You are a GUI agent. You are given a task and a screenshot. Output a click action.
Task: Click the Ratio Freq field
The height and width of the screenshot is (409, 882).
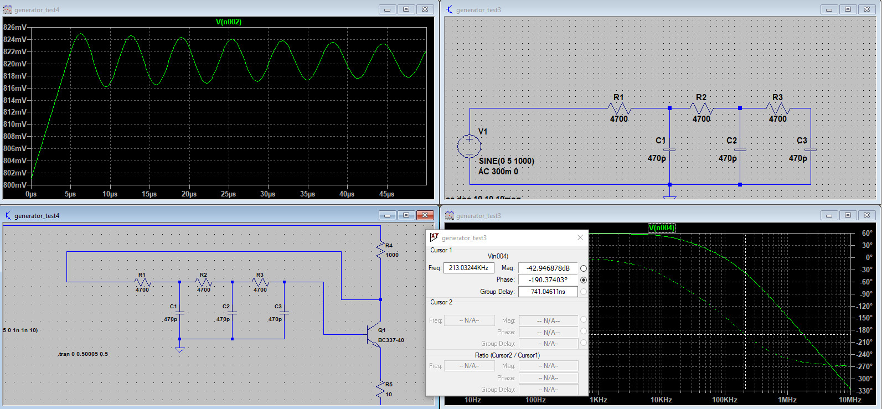coord(468,366)
